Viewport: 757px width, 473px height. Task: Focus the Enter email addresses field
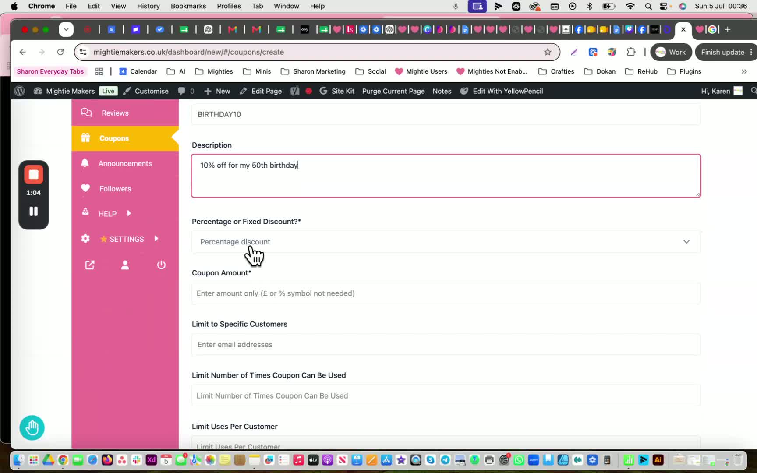click(x=446, y=345)
